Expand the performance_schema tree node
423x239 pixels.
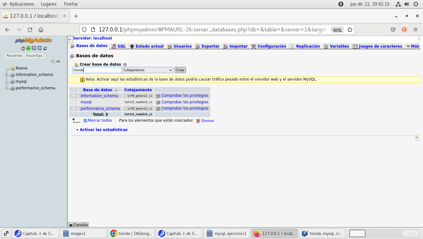(6, 88)
